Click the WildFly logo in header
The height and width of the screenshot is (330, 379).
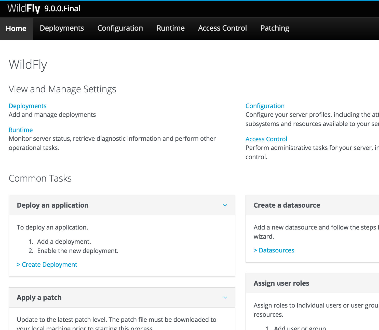[x=24, y=8]
